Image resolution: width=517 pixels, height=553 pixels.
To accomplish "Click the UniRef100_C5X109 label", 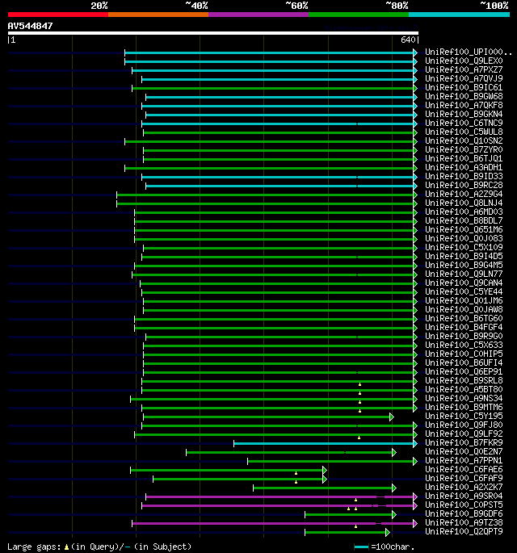I will pos(464,247).
